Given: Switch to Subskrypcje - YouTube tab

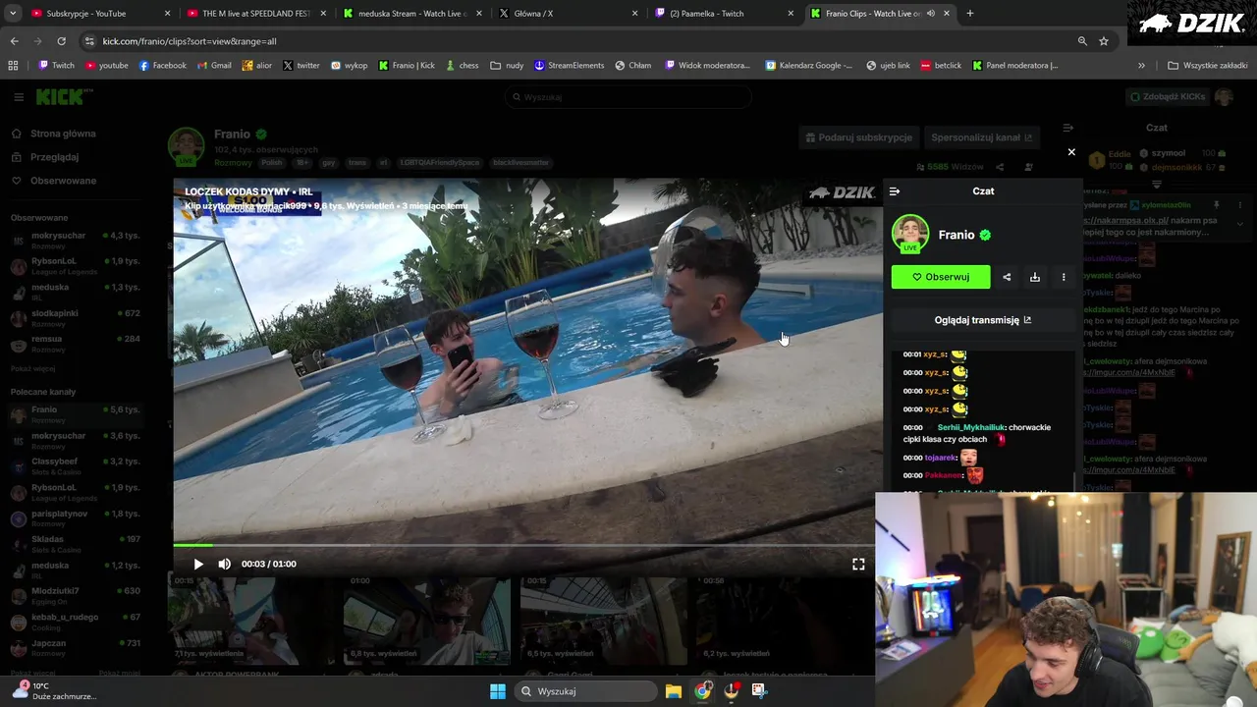Looking at the screenshot, I should 98,14.
